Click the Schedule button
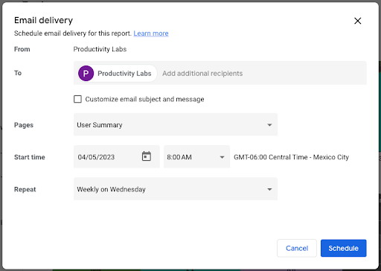 point(343,248)
